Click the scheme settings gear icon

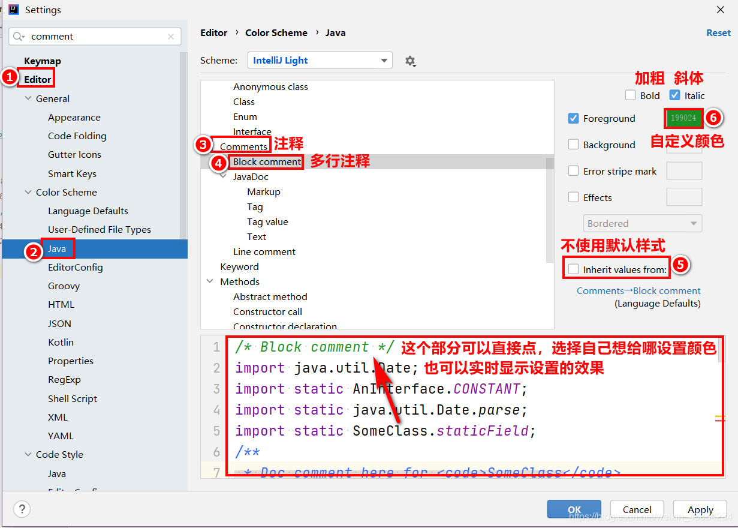click(410, 61)
